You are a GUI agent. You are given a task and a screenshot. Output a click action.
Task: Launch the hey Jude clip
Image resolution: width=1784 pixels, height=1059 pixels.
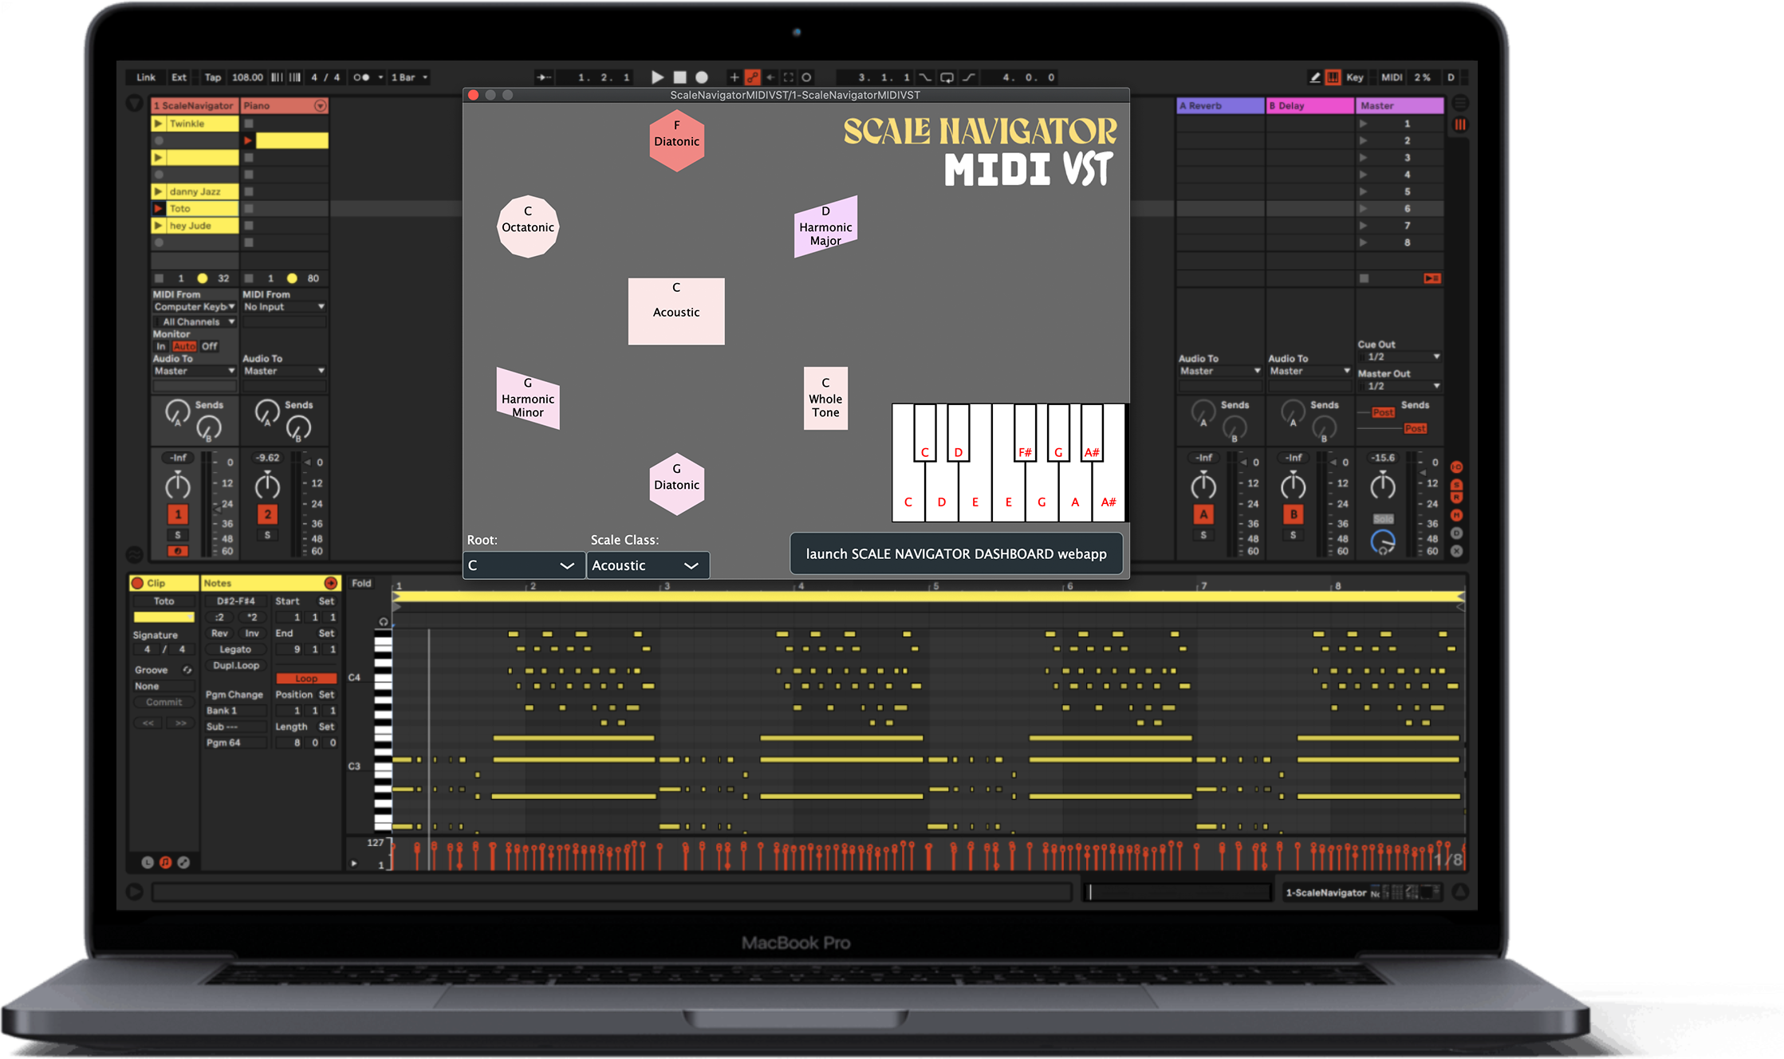coord(158,226)
